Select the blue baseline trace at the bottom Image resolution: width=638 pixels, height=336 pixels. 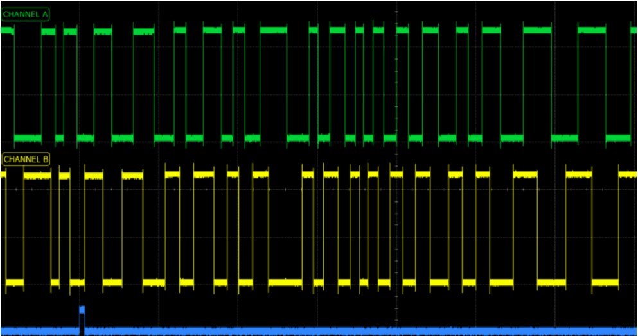pos(319,331)
